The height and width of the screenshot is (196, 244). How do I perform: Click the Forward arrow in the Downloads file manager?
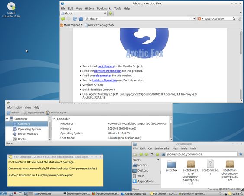coord(146,154)
